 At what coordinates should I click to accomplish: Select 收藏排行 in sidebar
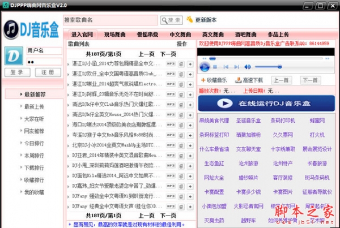(x=34, y=180)
